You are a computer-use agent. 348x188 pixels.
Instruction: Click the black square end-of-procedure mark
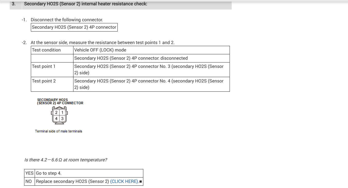click(140, 182)
